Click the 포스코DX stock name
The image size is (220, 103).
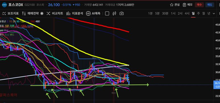[16, 5]
